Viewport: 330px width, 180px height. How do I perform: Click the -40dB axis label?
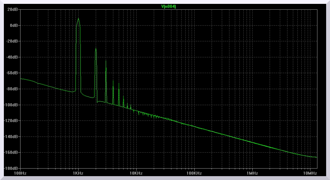pyautogui.click(x=12, y=57)
